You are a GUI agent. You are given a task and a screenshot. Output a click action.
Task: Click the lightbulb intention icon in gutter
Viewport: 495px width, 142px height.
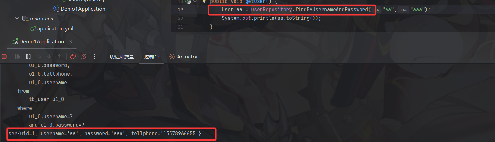[x=205, y=2]
